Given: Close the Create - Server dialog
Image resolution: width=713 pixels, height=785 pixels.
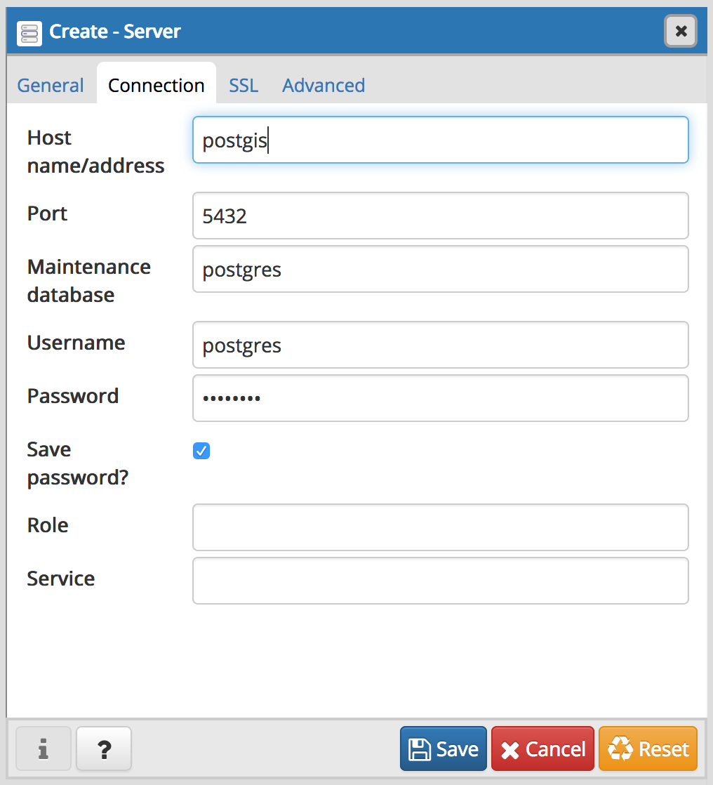Looking at the screenshot, I should tap(680, 32).
